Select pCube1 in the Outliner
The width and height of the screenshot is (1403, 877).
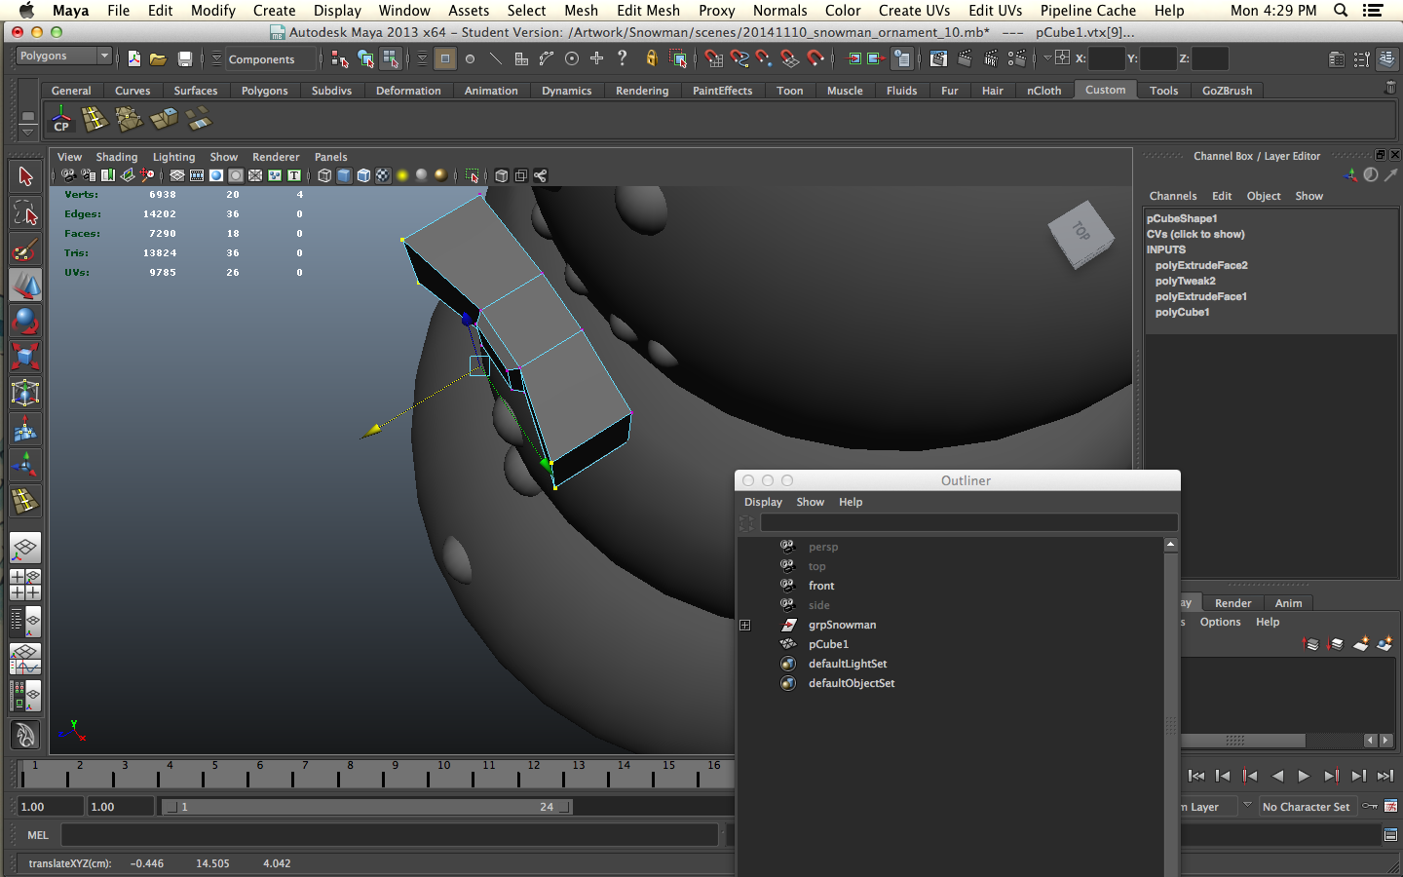click(828, 644)
